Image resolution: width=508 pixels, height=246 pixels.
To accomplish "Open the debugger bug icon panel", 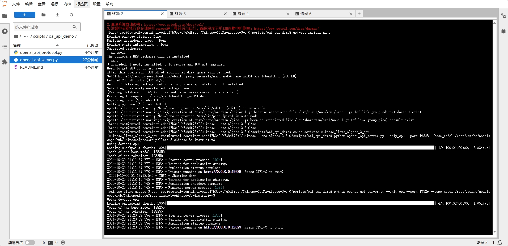I will [x=503, y=31].
